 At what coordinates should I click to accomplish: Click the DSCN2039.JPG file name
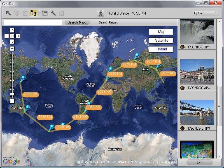(x=199, y=88)
